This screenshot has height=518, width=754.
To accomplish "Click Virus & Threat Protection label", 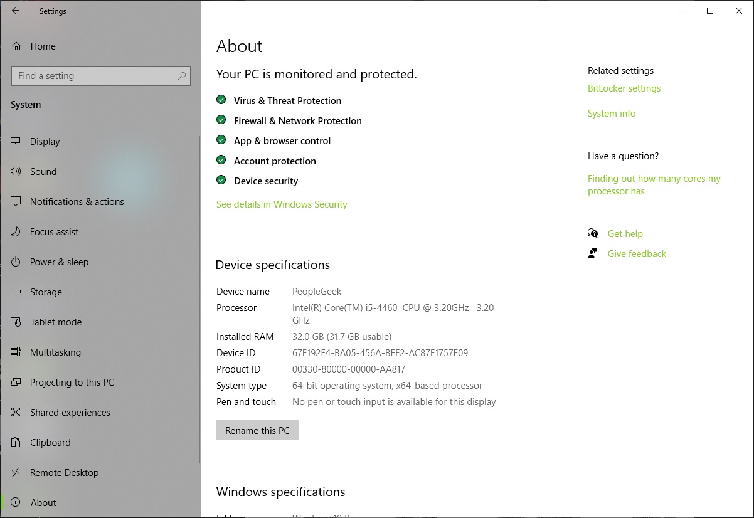I will 287,101.
